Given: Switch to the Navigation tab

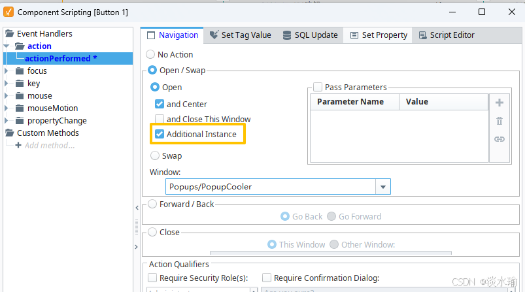Looking at the screenshot, I should [172, 35].
